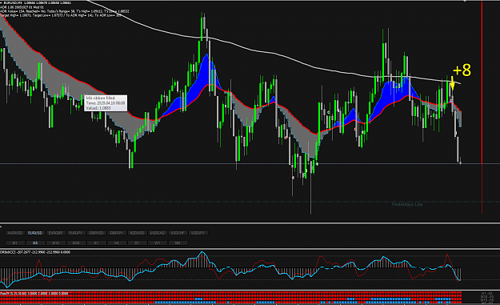Select the M5 timeframe button
This screenshot has width=500, height=305.
pos(35,243)
